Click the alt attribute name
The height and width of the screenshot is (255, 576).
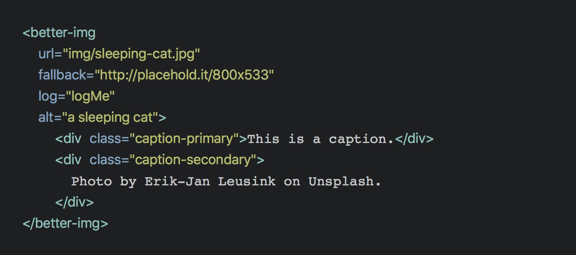(45, 118)
